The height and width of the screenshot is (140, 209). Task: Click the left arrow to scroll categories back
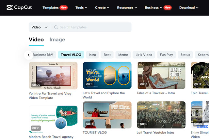pyautogui.click(x=28, y=55)
